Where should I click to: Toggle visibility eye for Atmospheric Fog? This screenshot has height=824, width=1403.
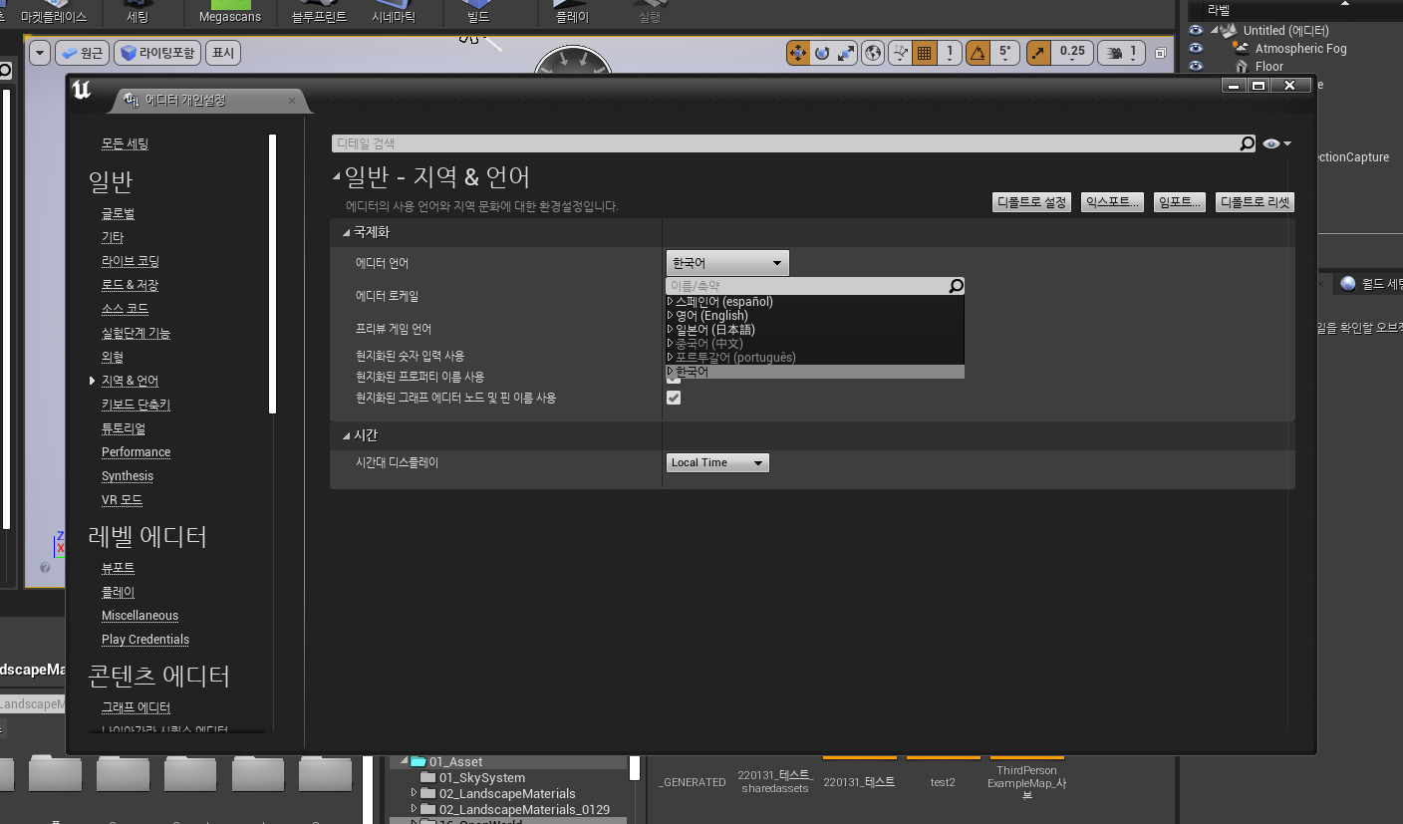(1196, 48)
